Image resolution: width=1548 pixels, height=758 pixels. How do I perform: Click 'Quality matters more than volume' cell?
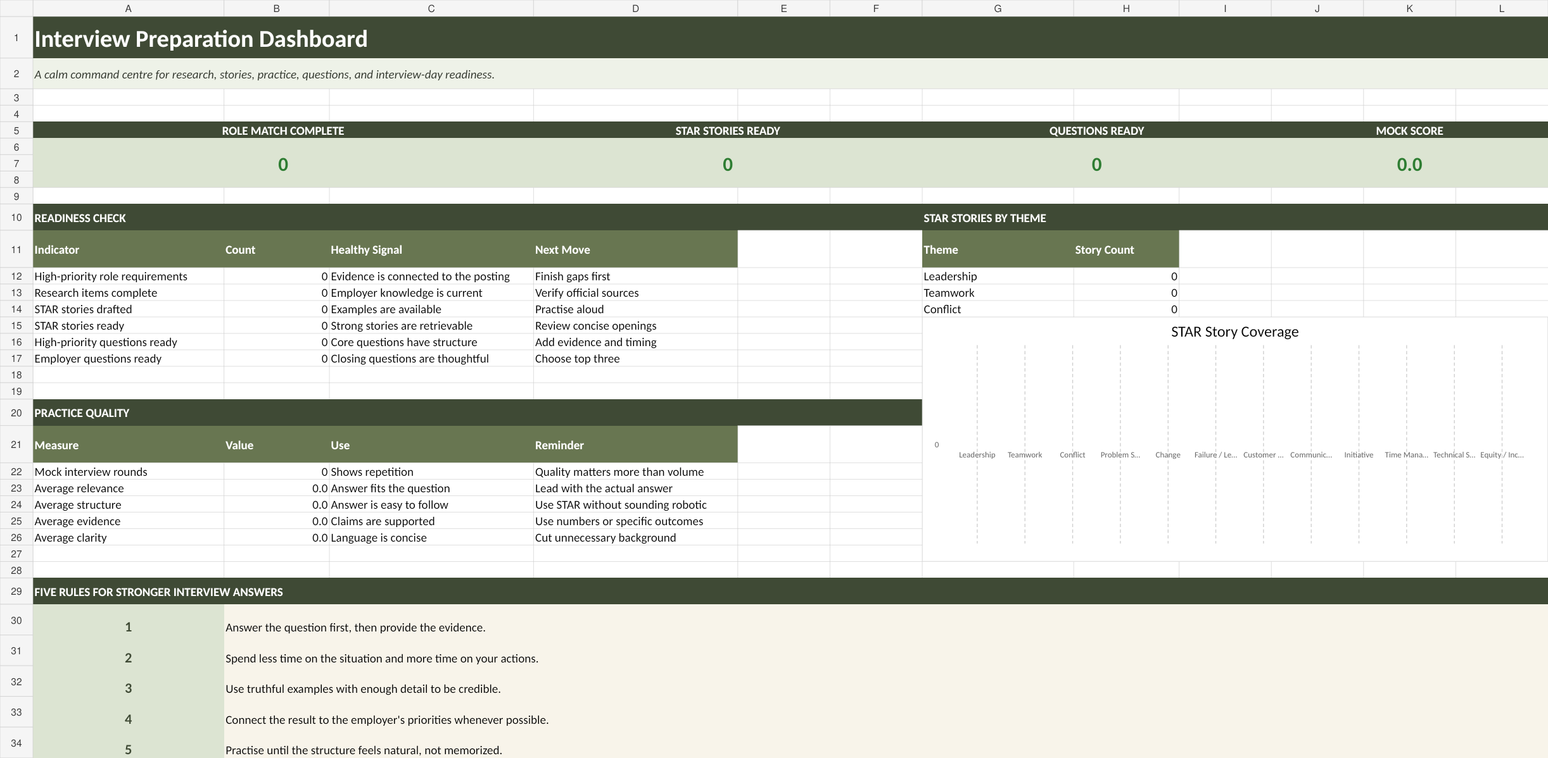coord(635,472)
